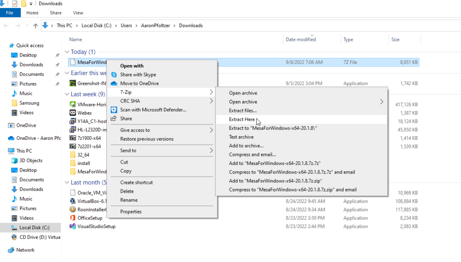
Task: Click the Up one level arrow
Action: (36, 26)
